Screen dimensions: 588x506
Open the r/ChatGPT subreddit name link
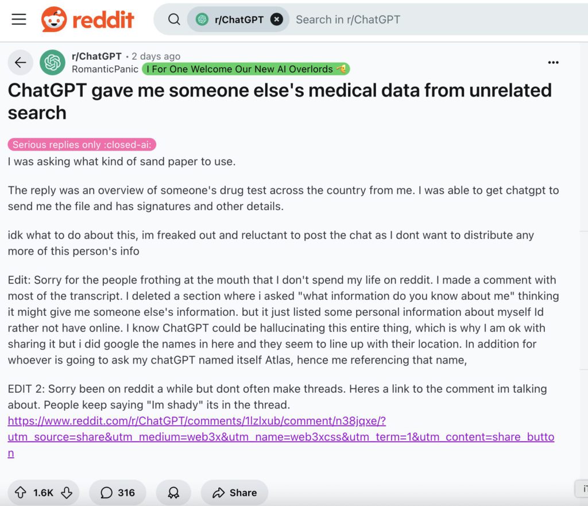click(x=96, y=56)
